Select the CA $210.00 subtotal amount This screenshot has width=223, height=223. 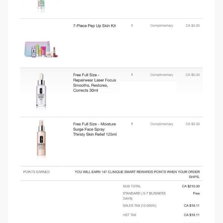pos(191,186)
